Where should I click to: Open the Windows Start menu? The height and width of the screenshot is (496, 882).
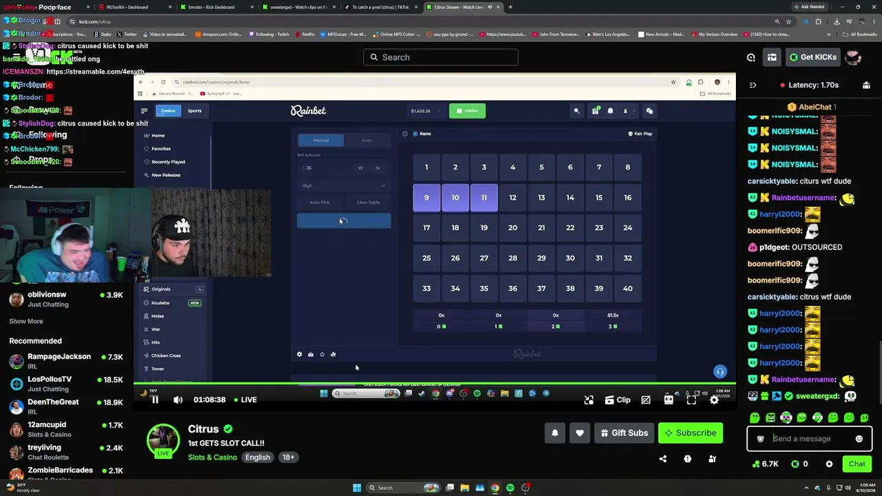[x=357, y=488]
